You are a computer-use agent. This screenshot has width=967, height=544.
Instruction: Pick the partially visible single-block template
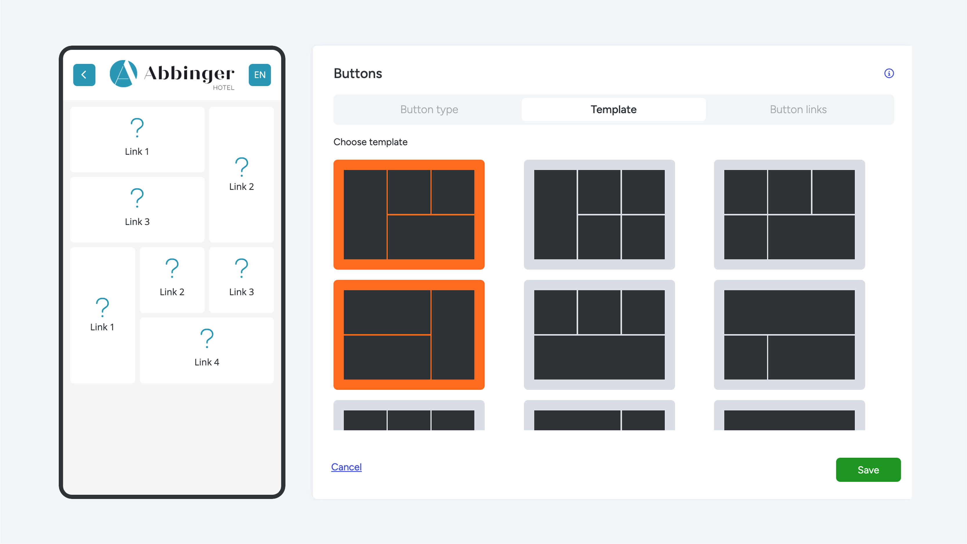[x=789, y=415]
